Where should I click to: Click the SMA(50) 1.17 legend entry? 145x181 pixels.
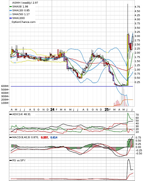19,14
